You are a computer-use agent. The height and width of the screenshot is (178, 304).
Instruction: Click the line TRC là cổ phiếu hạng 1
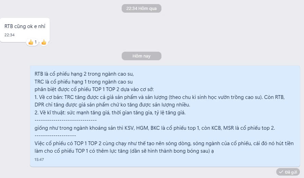[84, 82]
